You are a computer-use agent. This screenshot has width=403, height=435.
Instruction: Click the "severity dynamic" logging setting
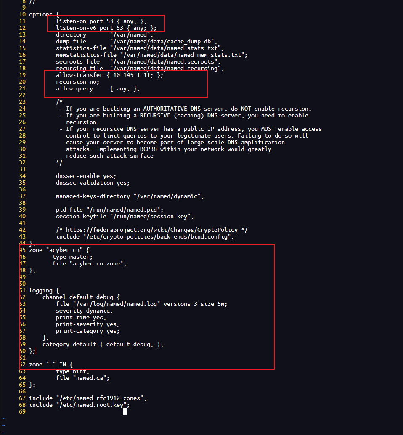coord(84,310)
